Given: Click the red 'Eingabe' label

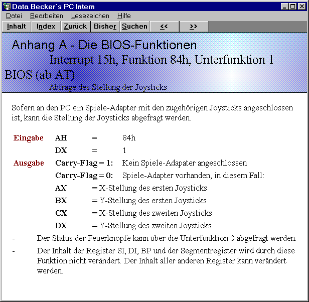Looking at the screenshot, I should [x=28, y=138].
